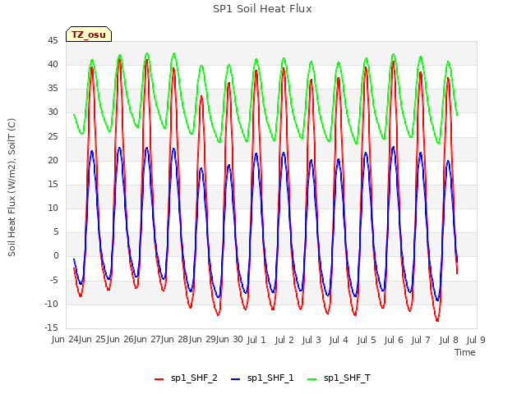Click the 25 y-axis tick label
The width and height of the screenshot is (526, 394).
[53, 137]
